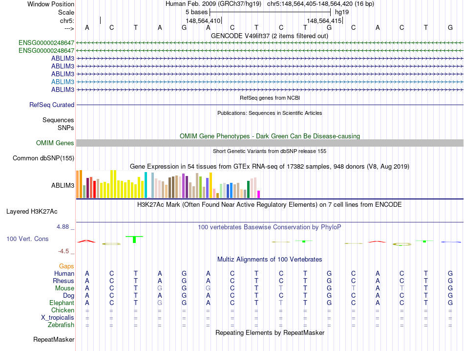Click the Dog alignment row label
The image size is (464, 351).
click(x=69, y=296)
